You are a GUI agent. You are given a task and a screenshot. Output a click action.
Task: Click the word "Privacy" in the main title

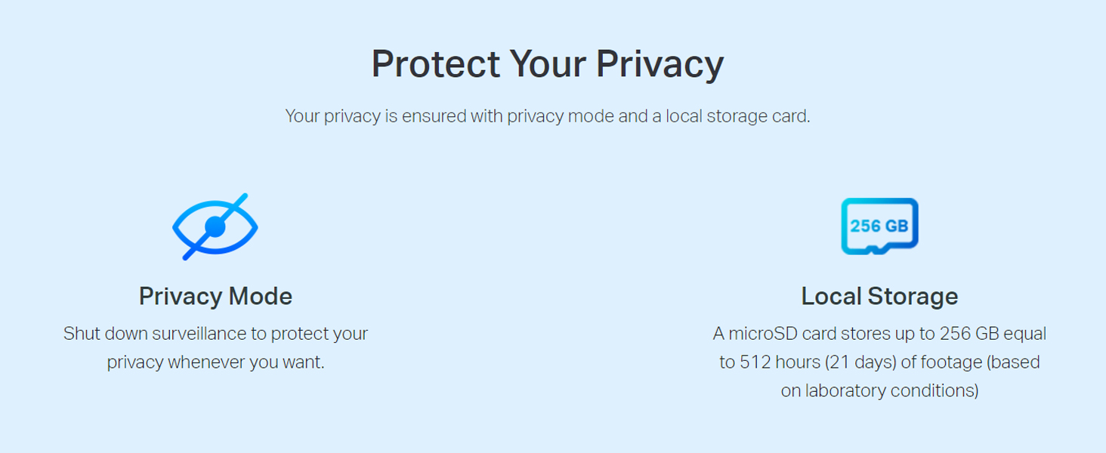tap(660, 64)
